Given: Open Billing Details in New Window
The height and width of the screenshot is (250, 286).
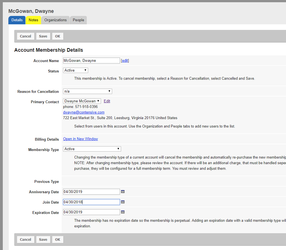Looking at the screenshot, I should pos(80,139).
